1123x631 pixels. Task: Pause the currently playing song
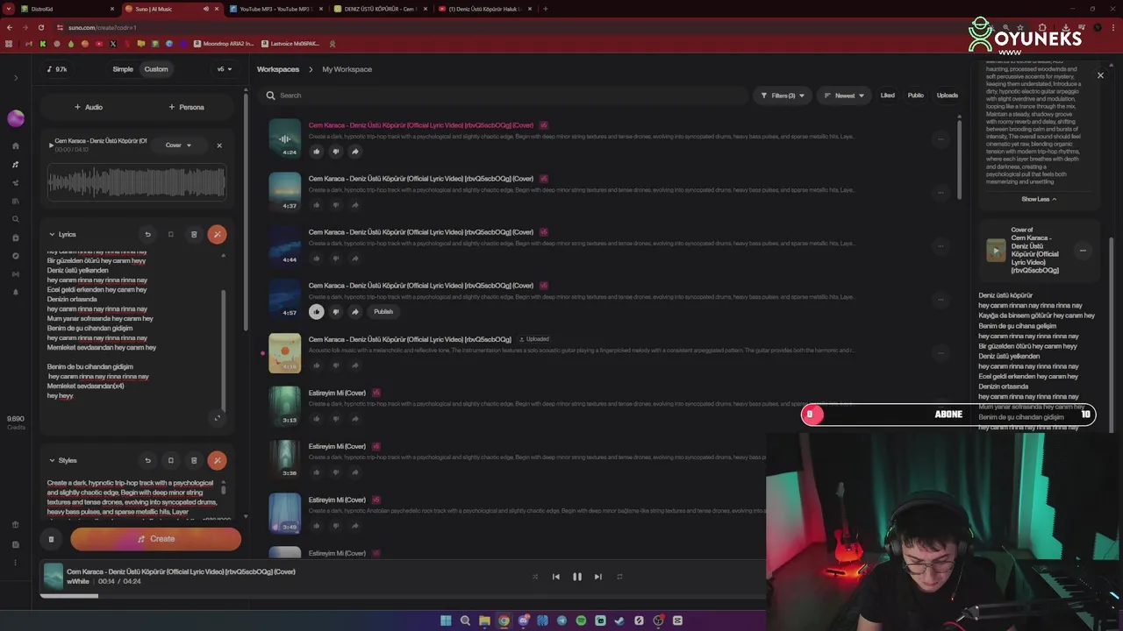coord(577,577)
